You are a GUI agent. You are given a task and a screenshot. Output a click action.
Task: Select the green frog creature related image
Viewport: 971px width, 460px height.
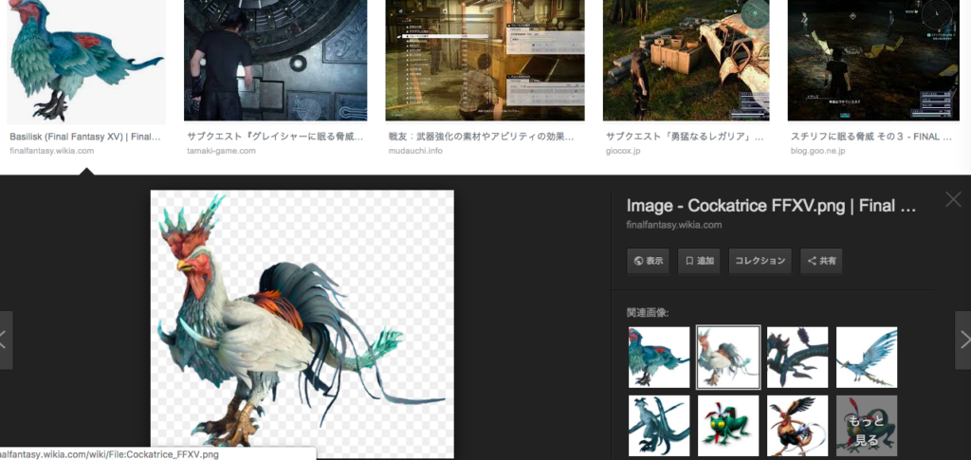pyautogui.click(x=728, y=426)
